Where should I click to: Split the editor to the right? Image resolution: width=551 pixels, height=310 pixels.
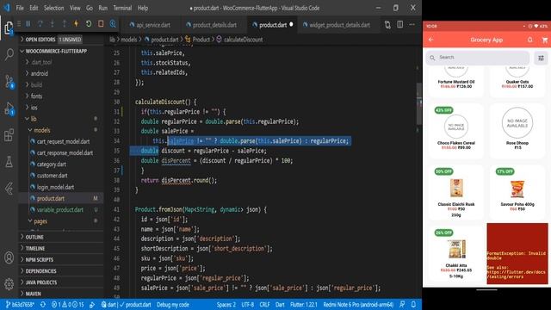(x=399, y=25)
